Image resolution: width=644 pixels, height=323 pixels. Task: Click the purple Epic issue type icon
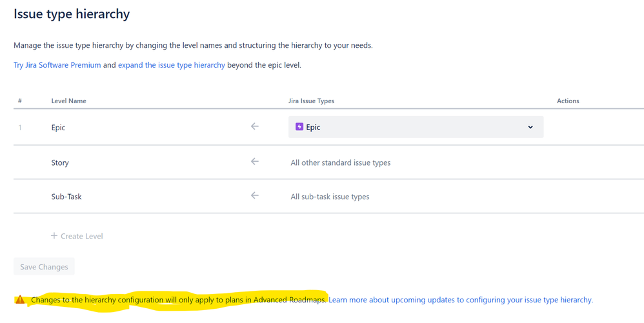[x=299, y=127]
